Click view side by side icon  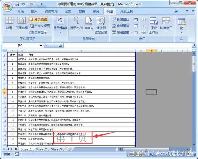pyautogui.click(x=143, y=19)
